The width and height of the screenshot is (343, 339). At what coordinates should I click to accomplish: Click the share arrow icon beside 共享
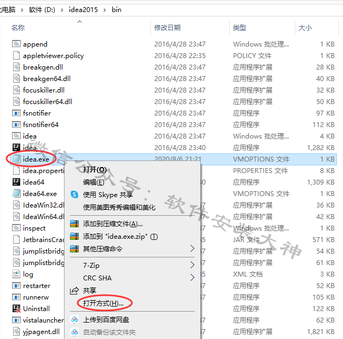(x=74, y=291)
